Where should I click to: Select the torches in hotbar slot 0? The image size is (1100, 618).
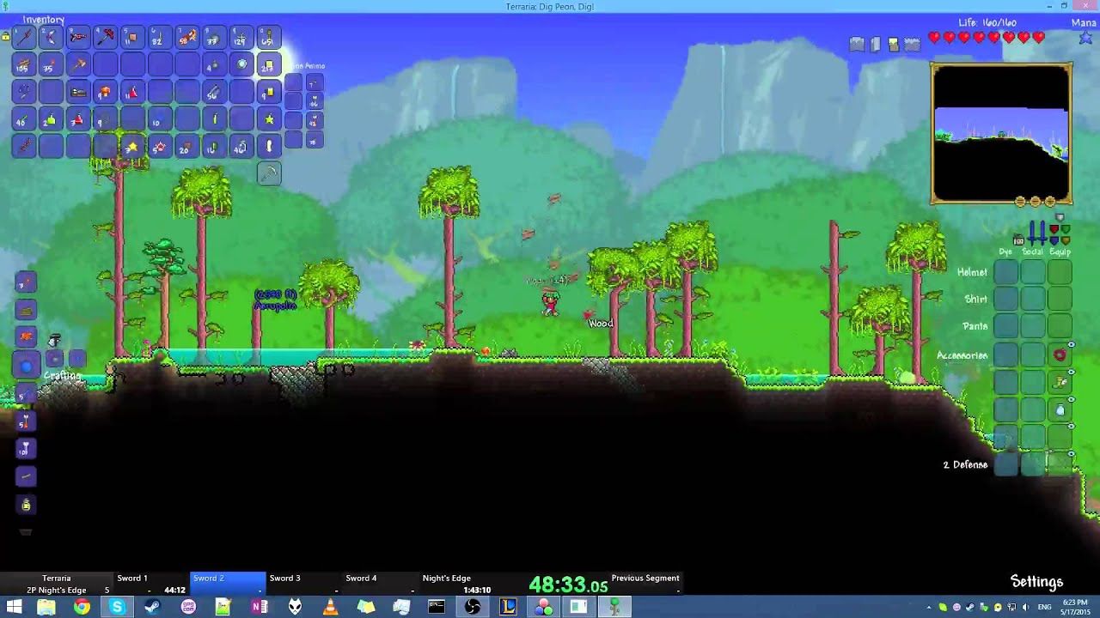click(x=269, y=38)
